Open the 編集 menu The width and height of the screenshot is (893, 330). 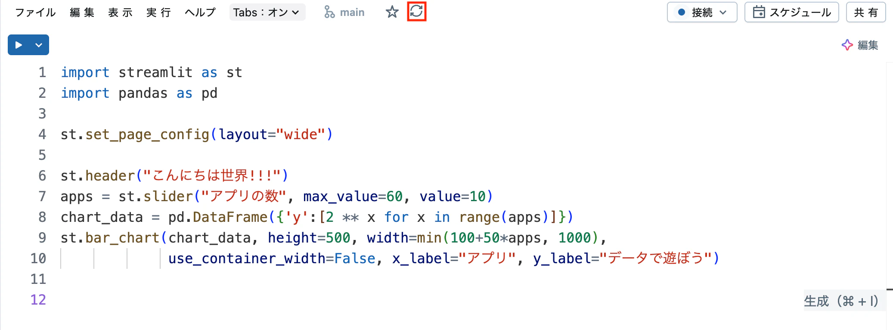(82, 12)
